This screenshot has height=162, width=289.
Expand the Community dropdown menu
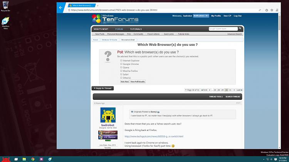(x=139, y=34)
